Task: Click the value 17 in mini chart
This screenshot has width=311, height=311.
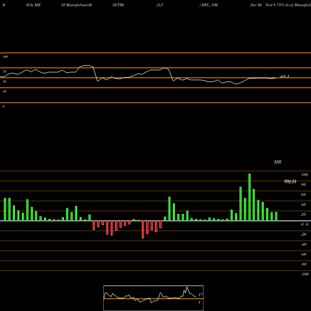Action: [200, 295]
